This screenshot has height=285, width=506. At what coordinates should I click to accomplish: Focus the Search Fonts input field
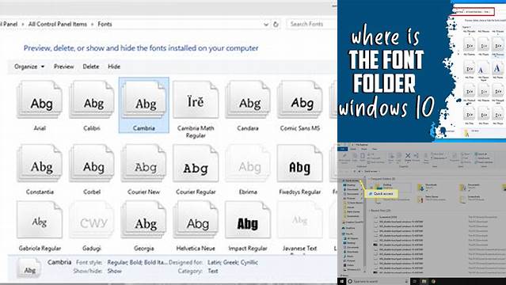pos(311,24)
